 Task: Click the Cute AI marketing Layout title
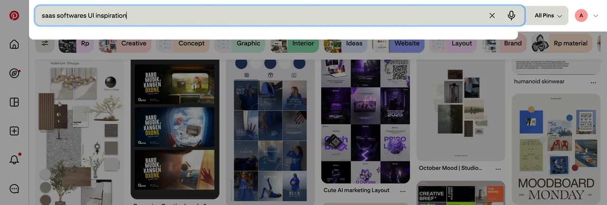357,190
